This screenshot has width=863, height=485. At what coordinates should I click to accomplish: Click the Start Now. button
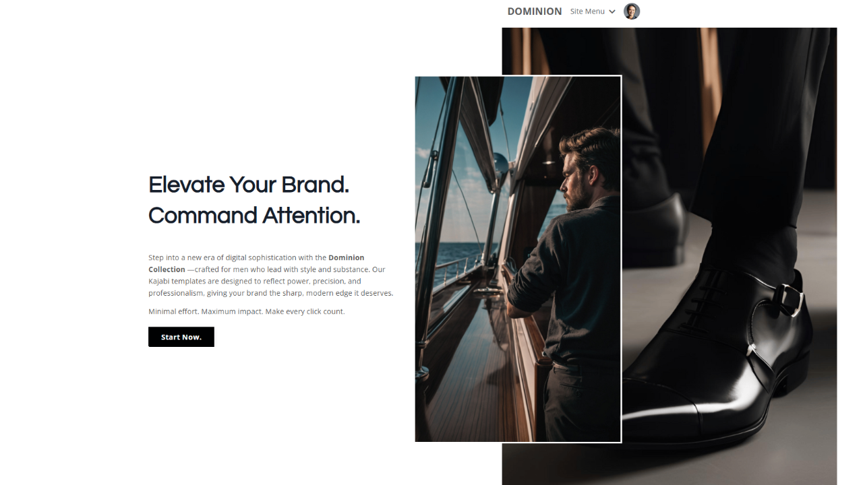pos(181,337)
